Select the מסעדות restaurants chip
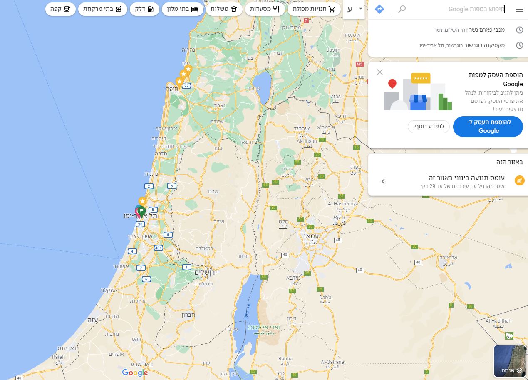Image resolution: width=528 pixels, height=380 pixels. 265,9
